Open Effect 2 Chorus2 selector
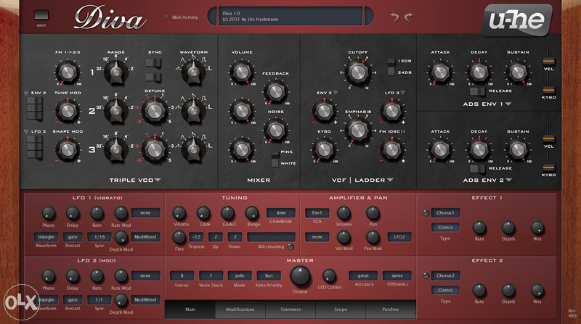Image resolution: width=581 pixels, height=324 pixels. pos(445,275)
